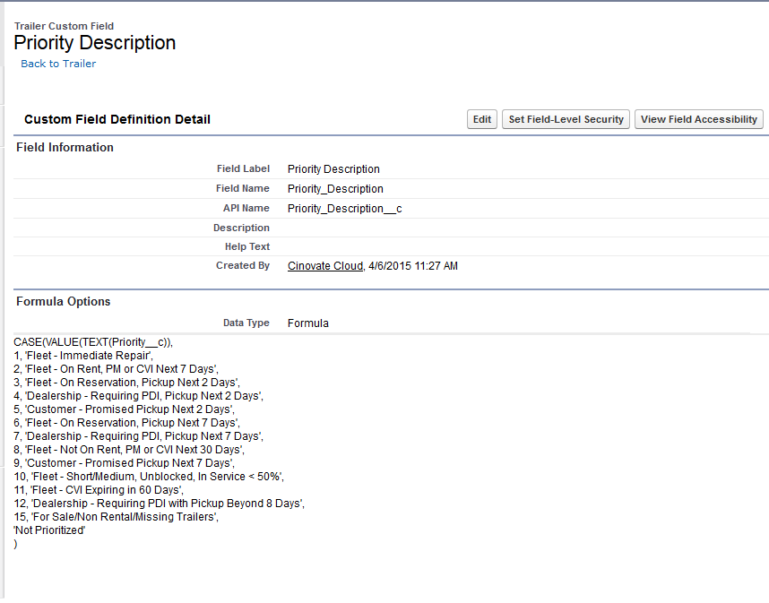The height and width of the screenshot is (603, 769).
Task: Click the Trailer Custom Field breadcrumb text
Action: (64, 26)
